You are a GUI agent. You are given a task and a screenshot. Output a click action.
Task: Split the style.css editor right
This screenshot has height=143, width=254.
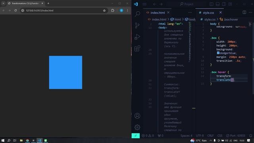244,12
